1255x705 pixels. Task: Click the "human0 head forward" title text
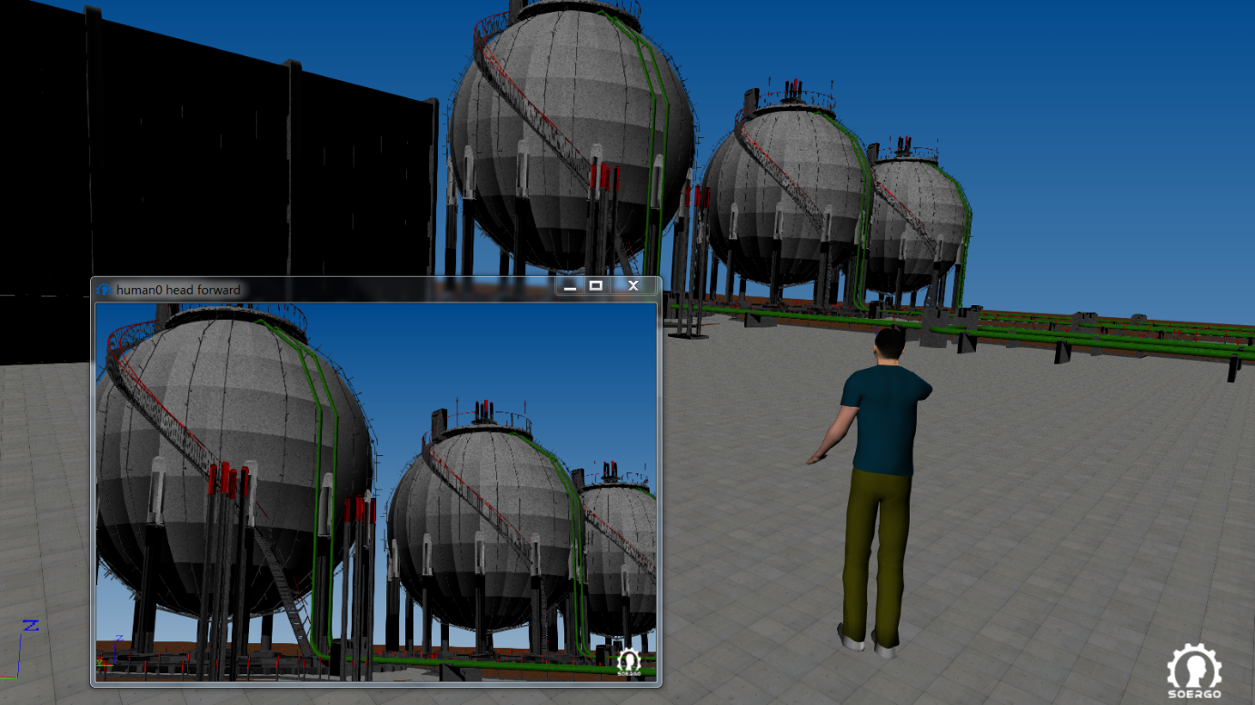pyautogui.click(x=178, y=290)
